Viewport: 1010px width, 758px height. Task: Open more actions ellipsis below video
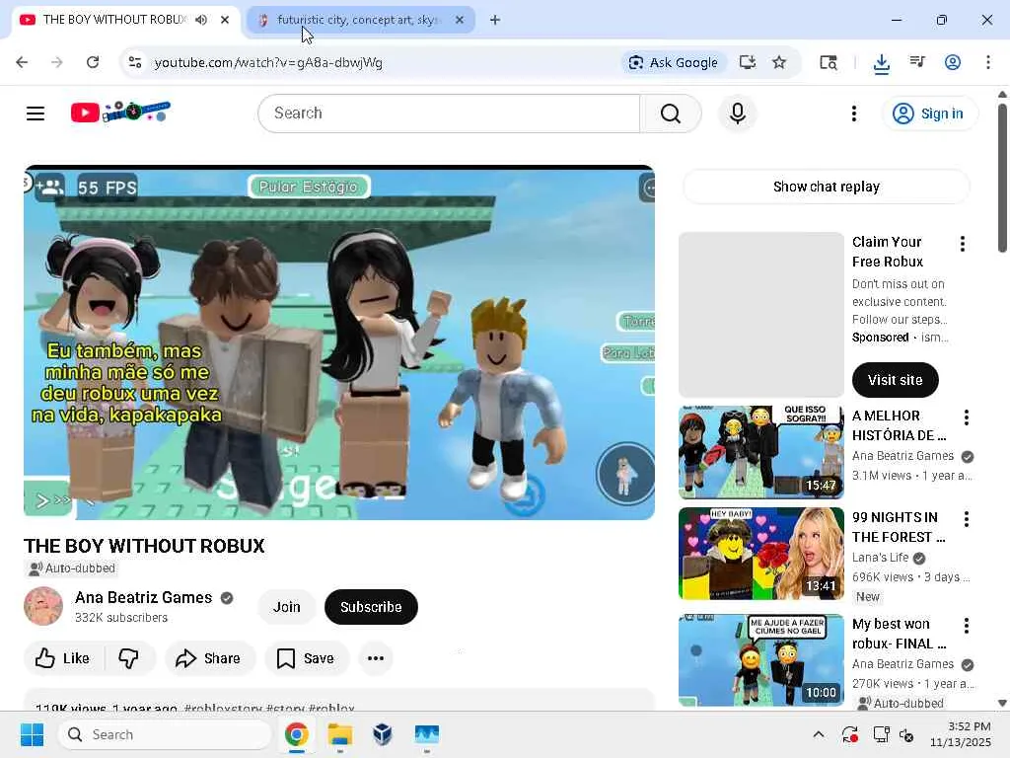click(376, 658)
